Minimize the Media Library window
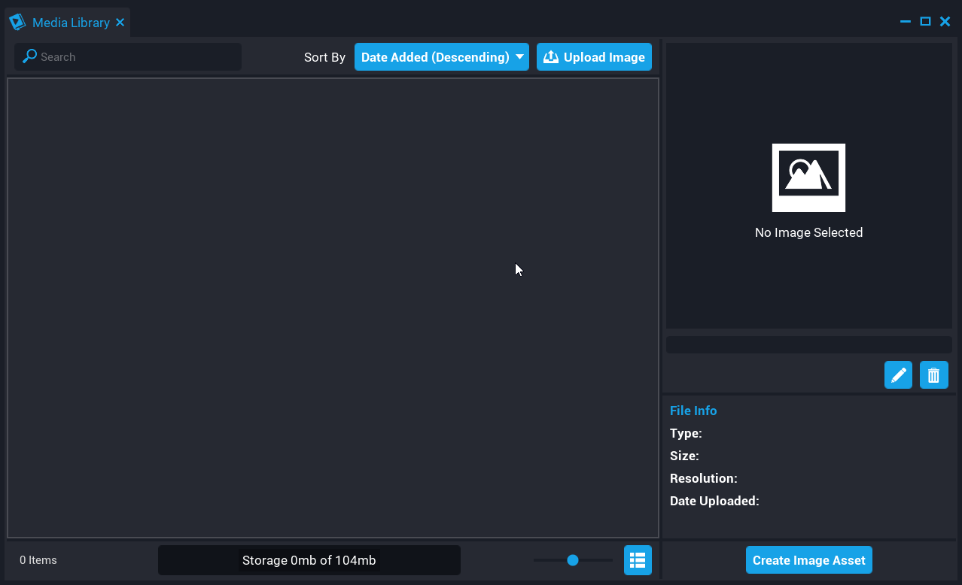Image resolution: width=962 pixels, height=585 pixels. (906, 22)
